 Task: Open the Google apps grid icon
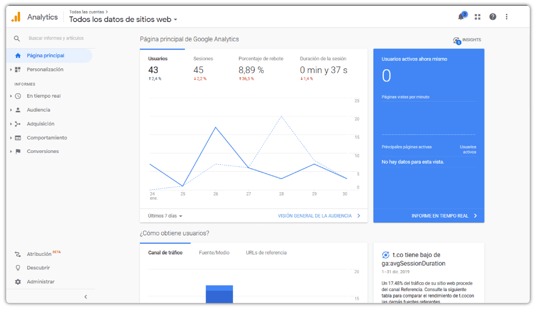click(477, 17)
